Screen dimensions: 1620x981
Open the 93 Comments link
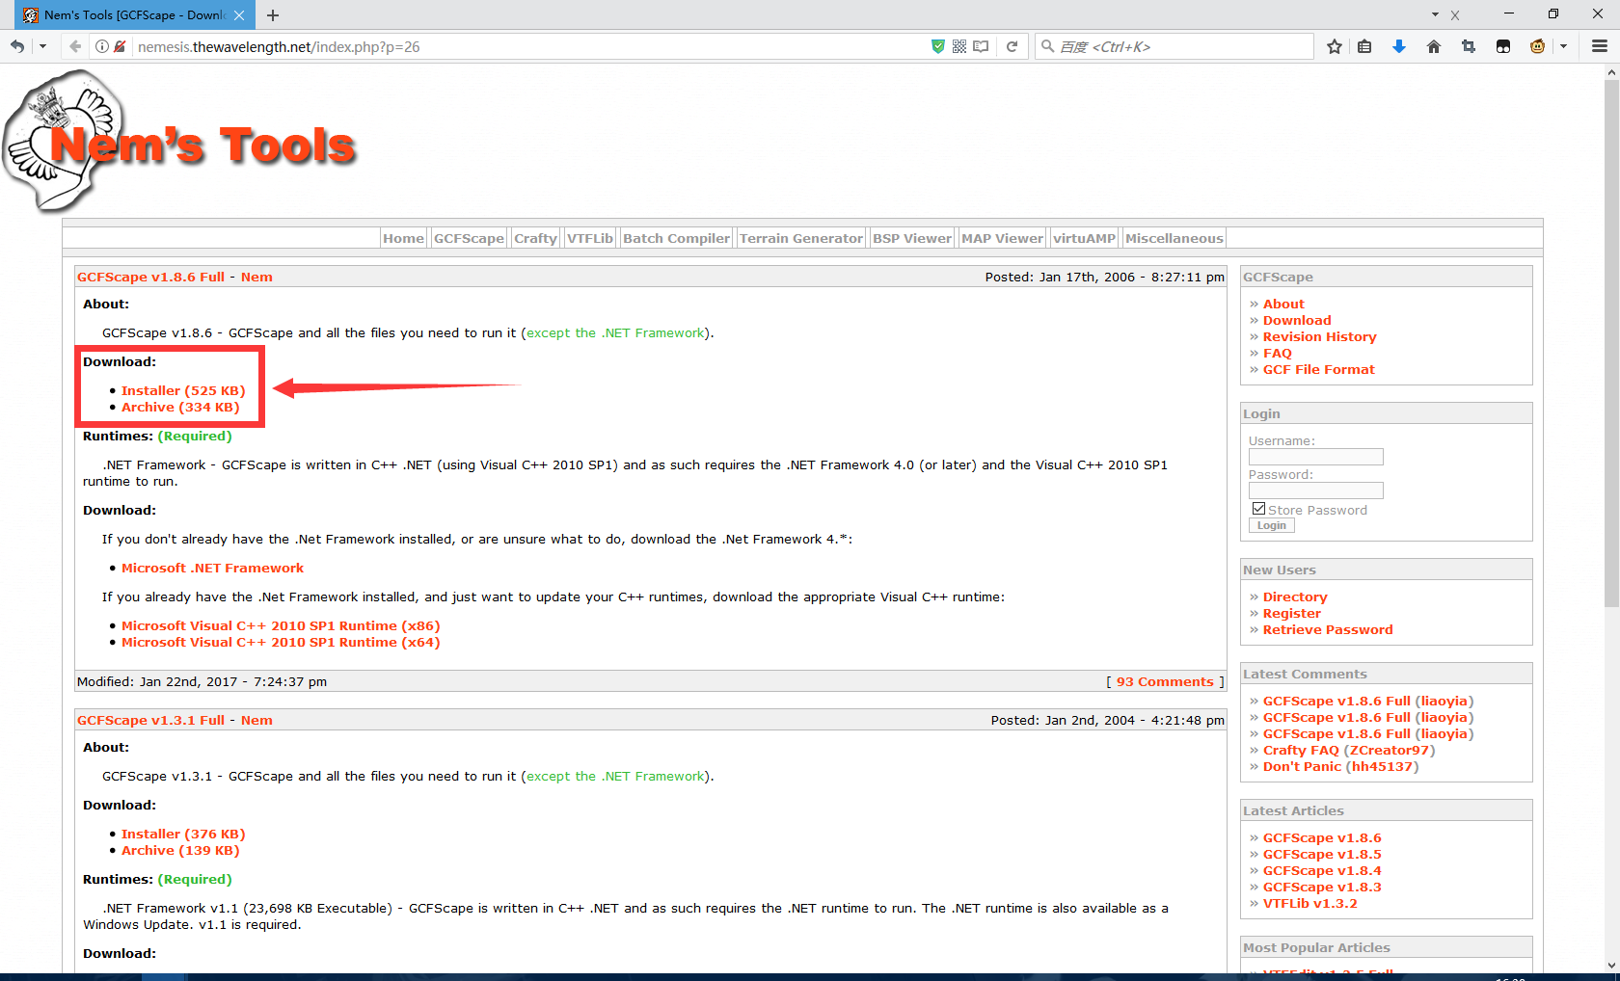pyautogui.click(x=1165, y=681)
